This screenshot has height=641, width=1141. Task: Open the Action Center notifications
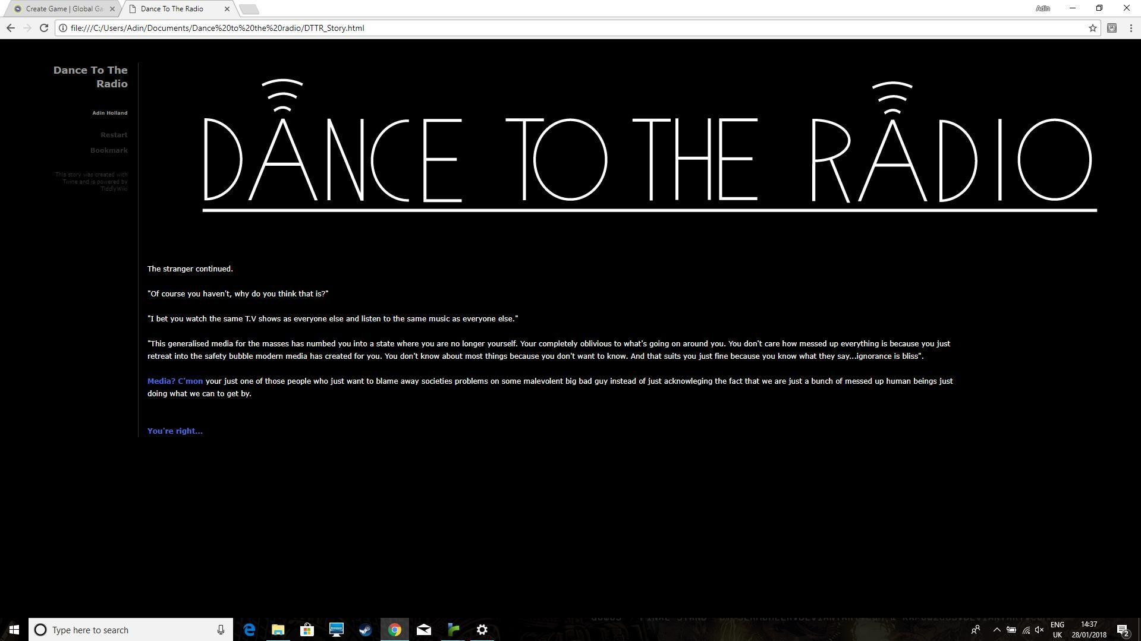(x=1123, y=630)
